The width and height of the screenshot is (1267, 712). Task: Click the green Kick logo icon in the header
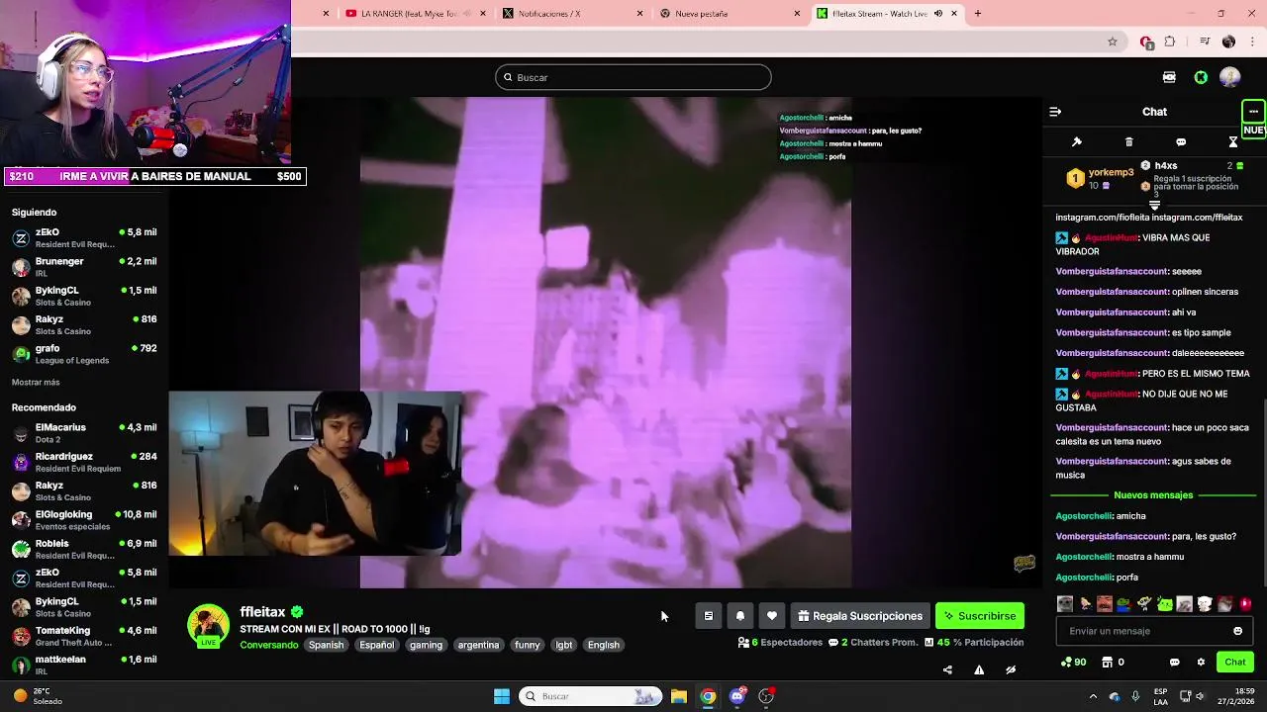click(x=1201, y=77)
